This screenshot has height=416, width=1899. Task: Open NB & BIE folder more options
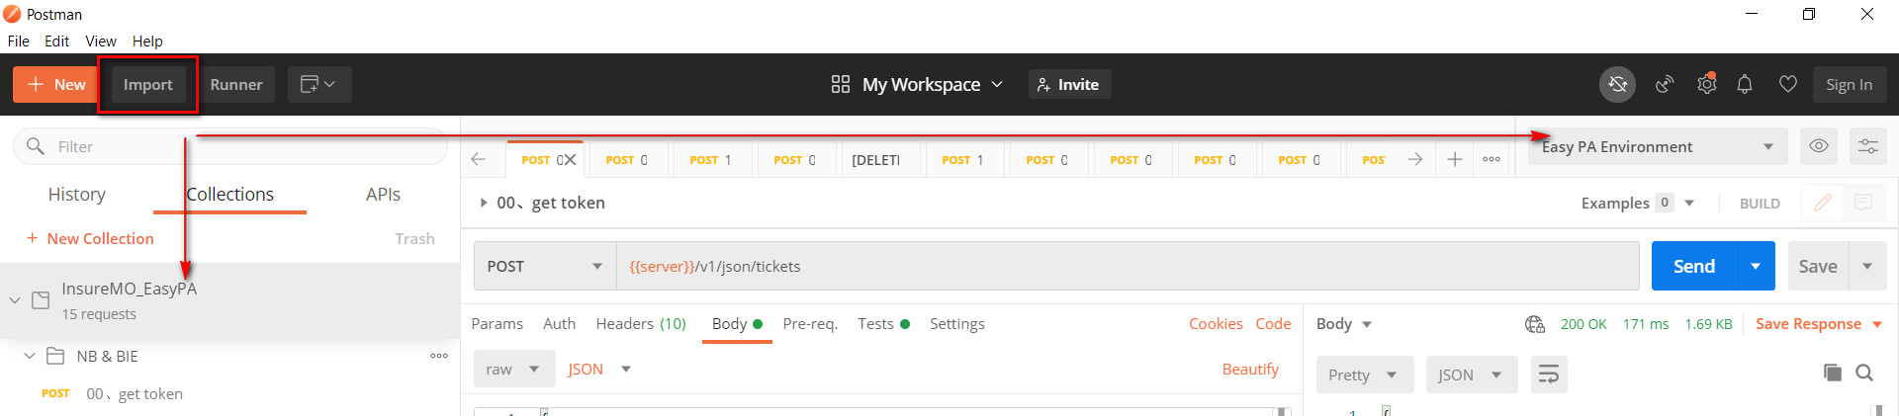tap(439, 356)
